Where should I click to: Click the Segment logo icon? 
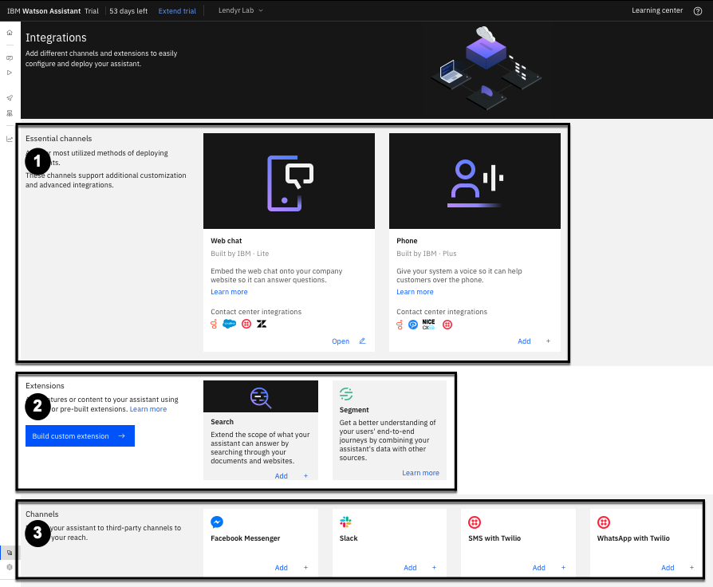click(x=346, y=394)
